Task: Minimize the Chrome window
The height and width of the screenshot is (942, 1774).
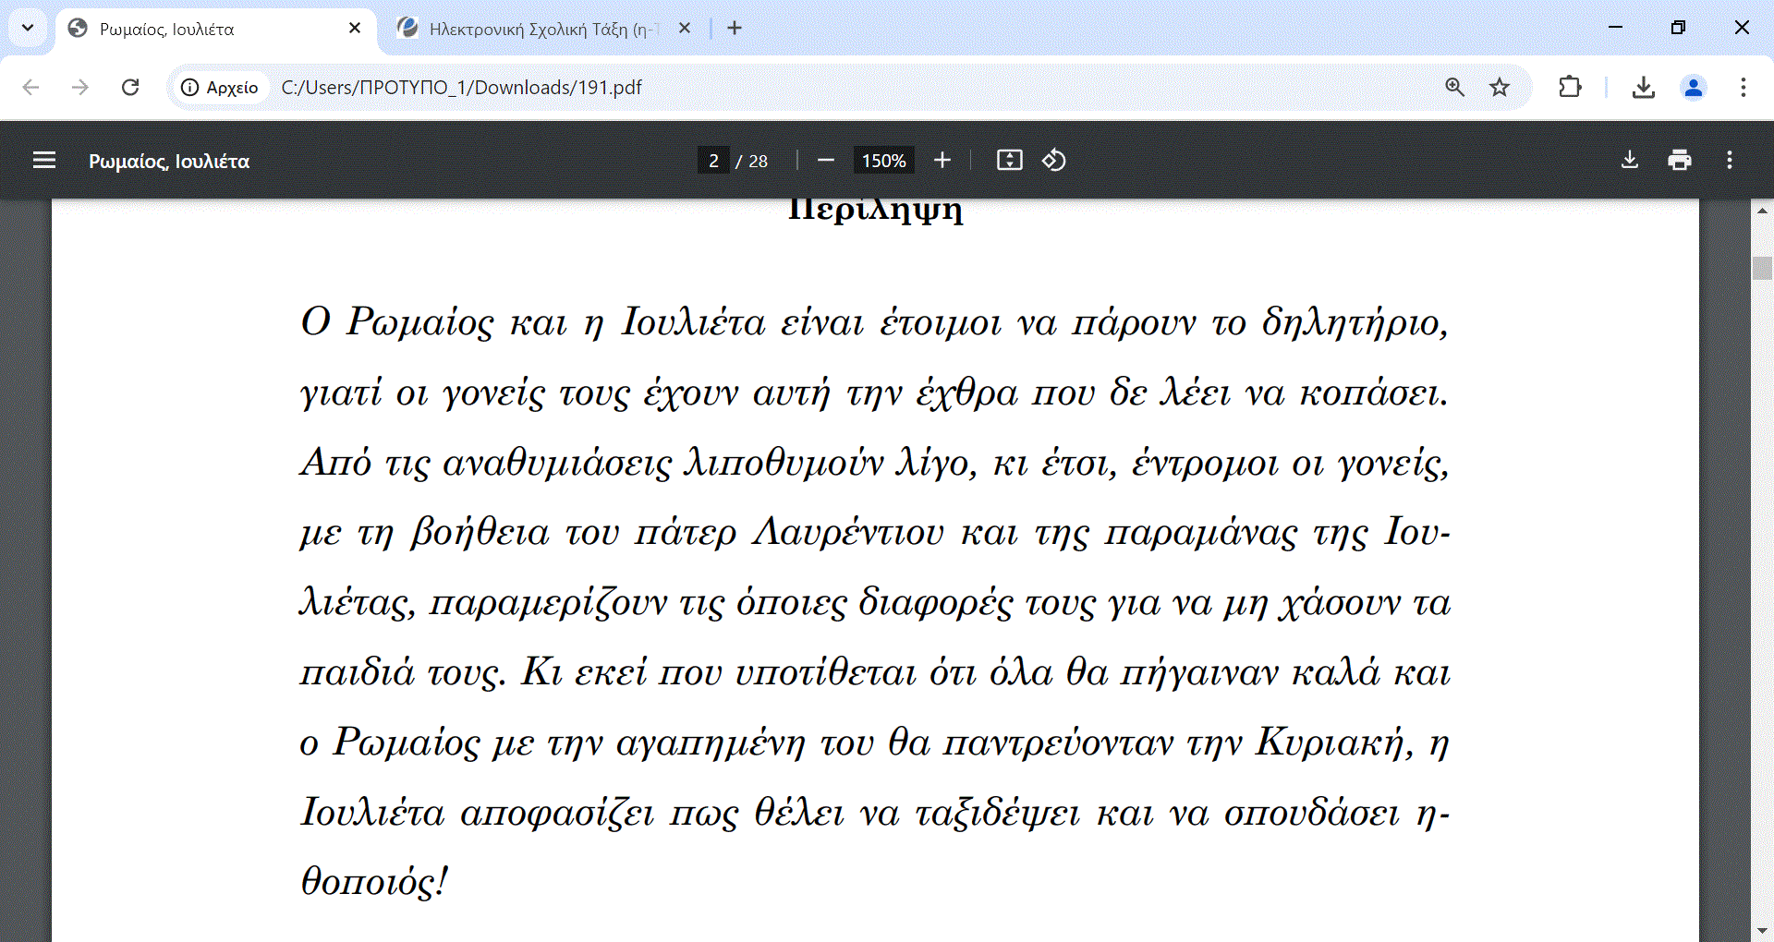Action: pos(1615,28)
